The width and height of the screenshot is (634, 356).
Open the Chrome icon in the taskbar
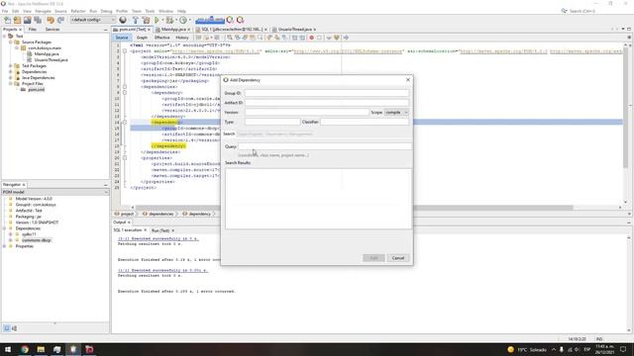point(25,349)
